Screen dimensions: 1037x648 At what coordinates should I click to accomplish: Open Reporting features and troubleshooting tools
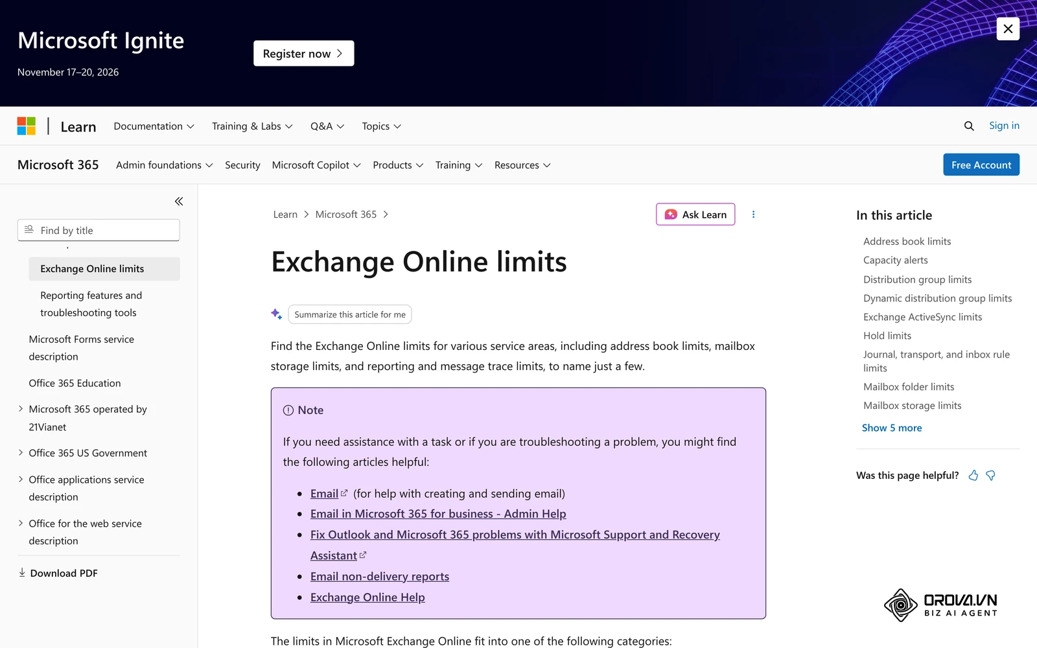(x=91, y=304)
